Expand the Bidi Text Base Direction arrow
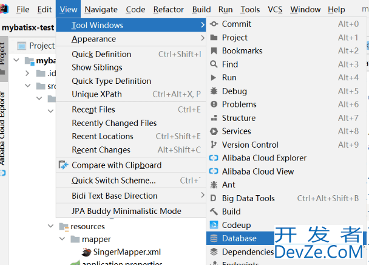369x265 pixels. pyautogui.click(x=203, y=195)
